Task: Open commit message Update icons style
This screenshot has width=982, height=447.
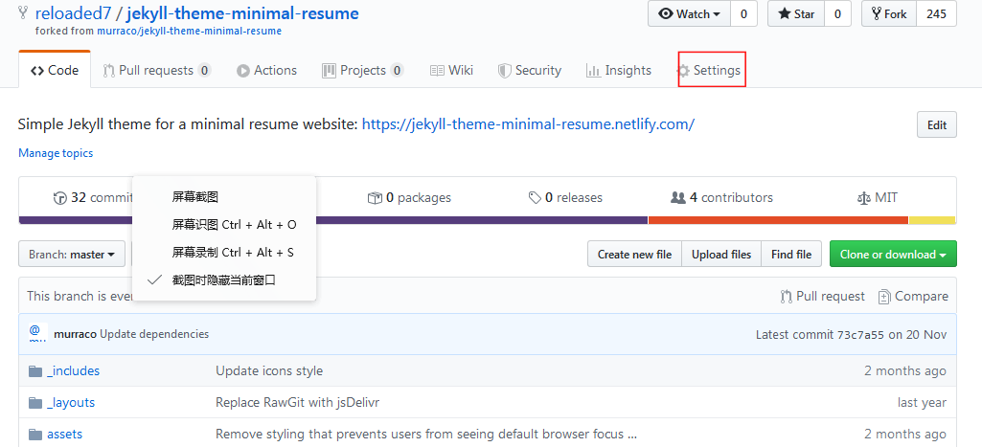Action: pyautogui.click(x=269, y=371)
